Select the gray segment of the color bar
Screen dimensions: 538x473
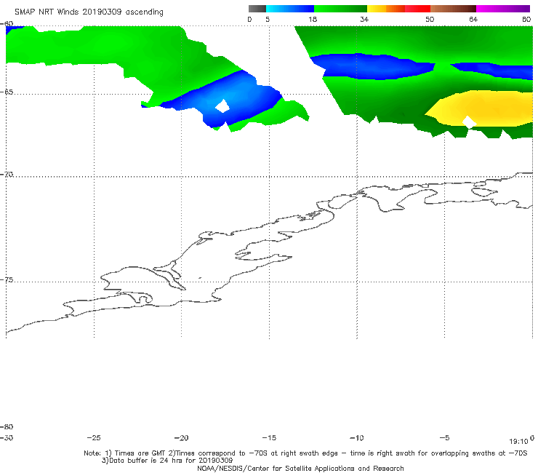click(x=257, y=9)
